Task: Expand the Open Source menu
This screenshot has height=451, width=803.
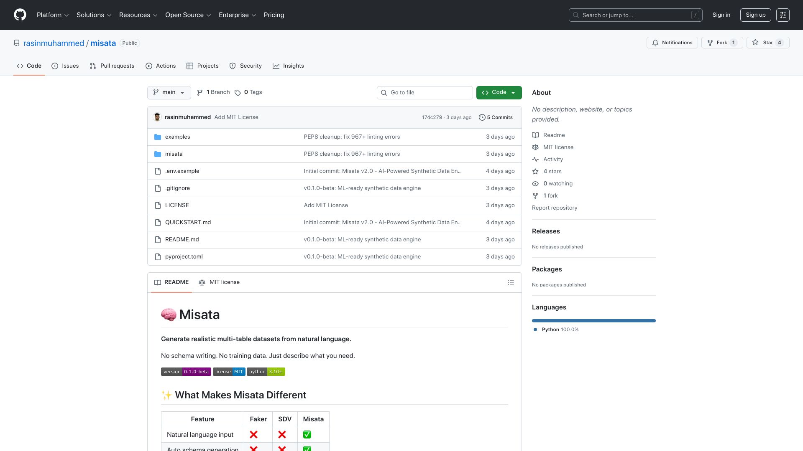Action: 188,15
